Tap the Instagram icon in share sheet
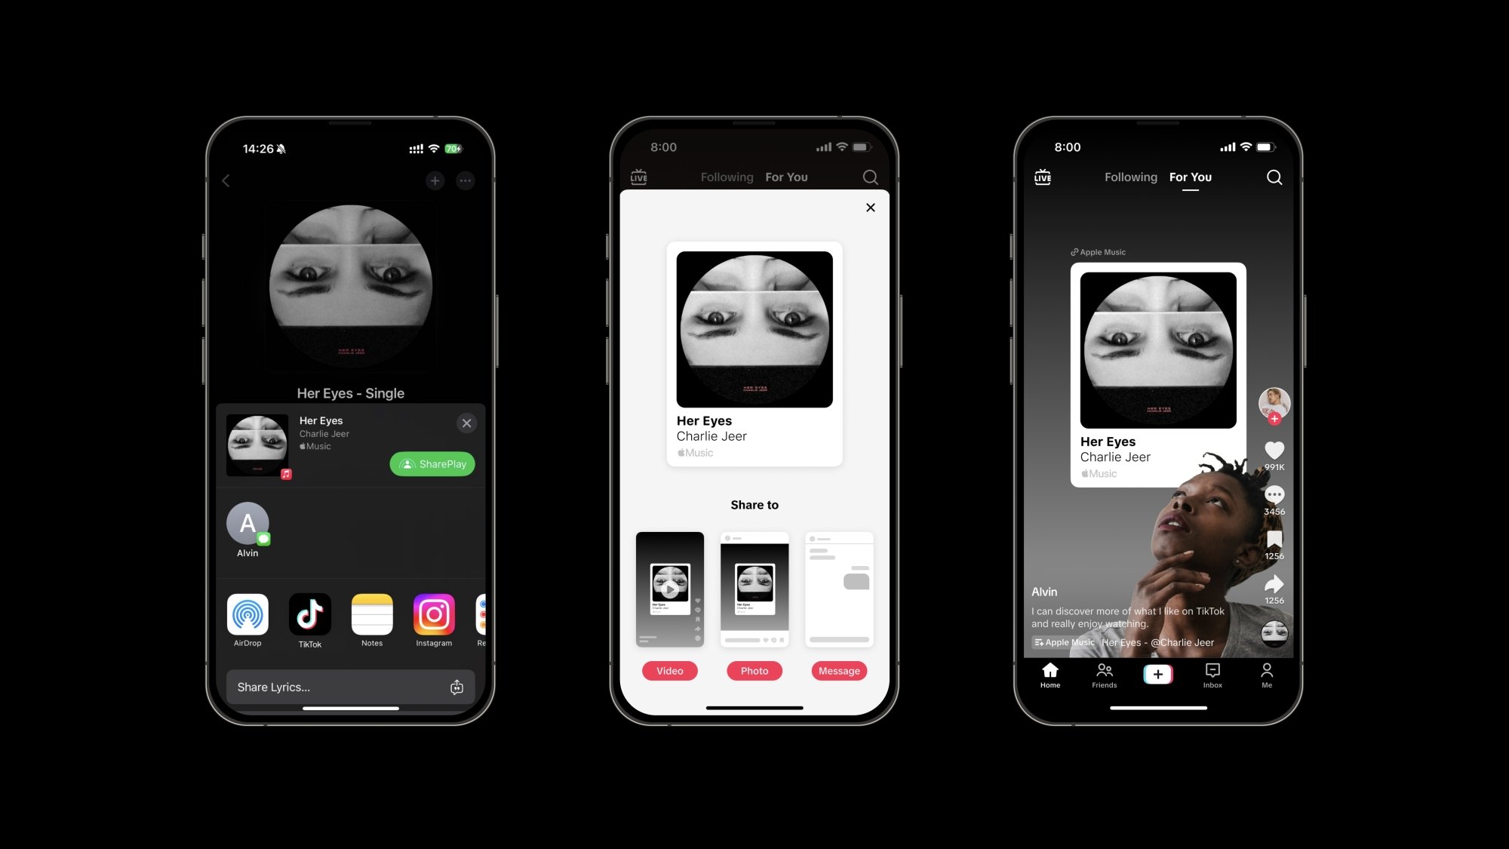This screenshot has height=849, width=1509. pos(433,615)
